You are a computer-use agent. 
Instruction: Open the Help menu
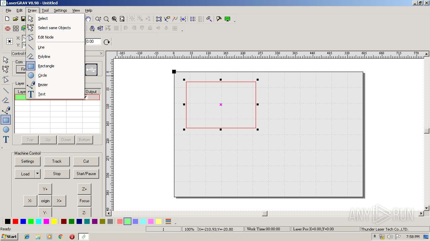88,10
